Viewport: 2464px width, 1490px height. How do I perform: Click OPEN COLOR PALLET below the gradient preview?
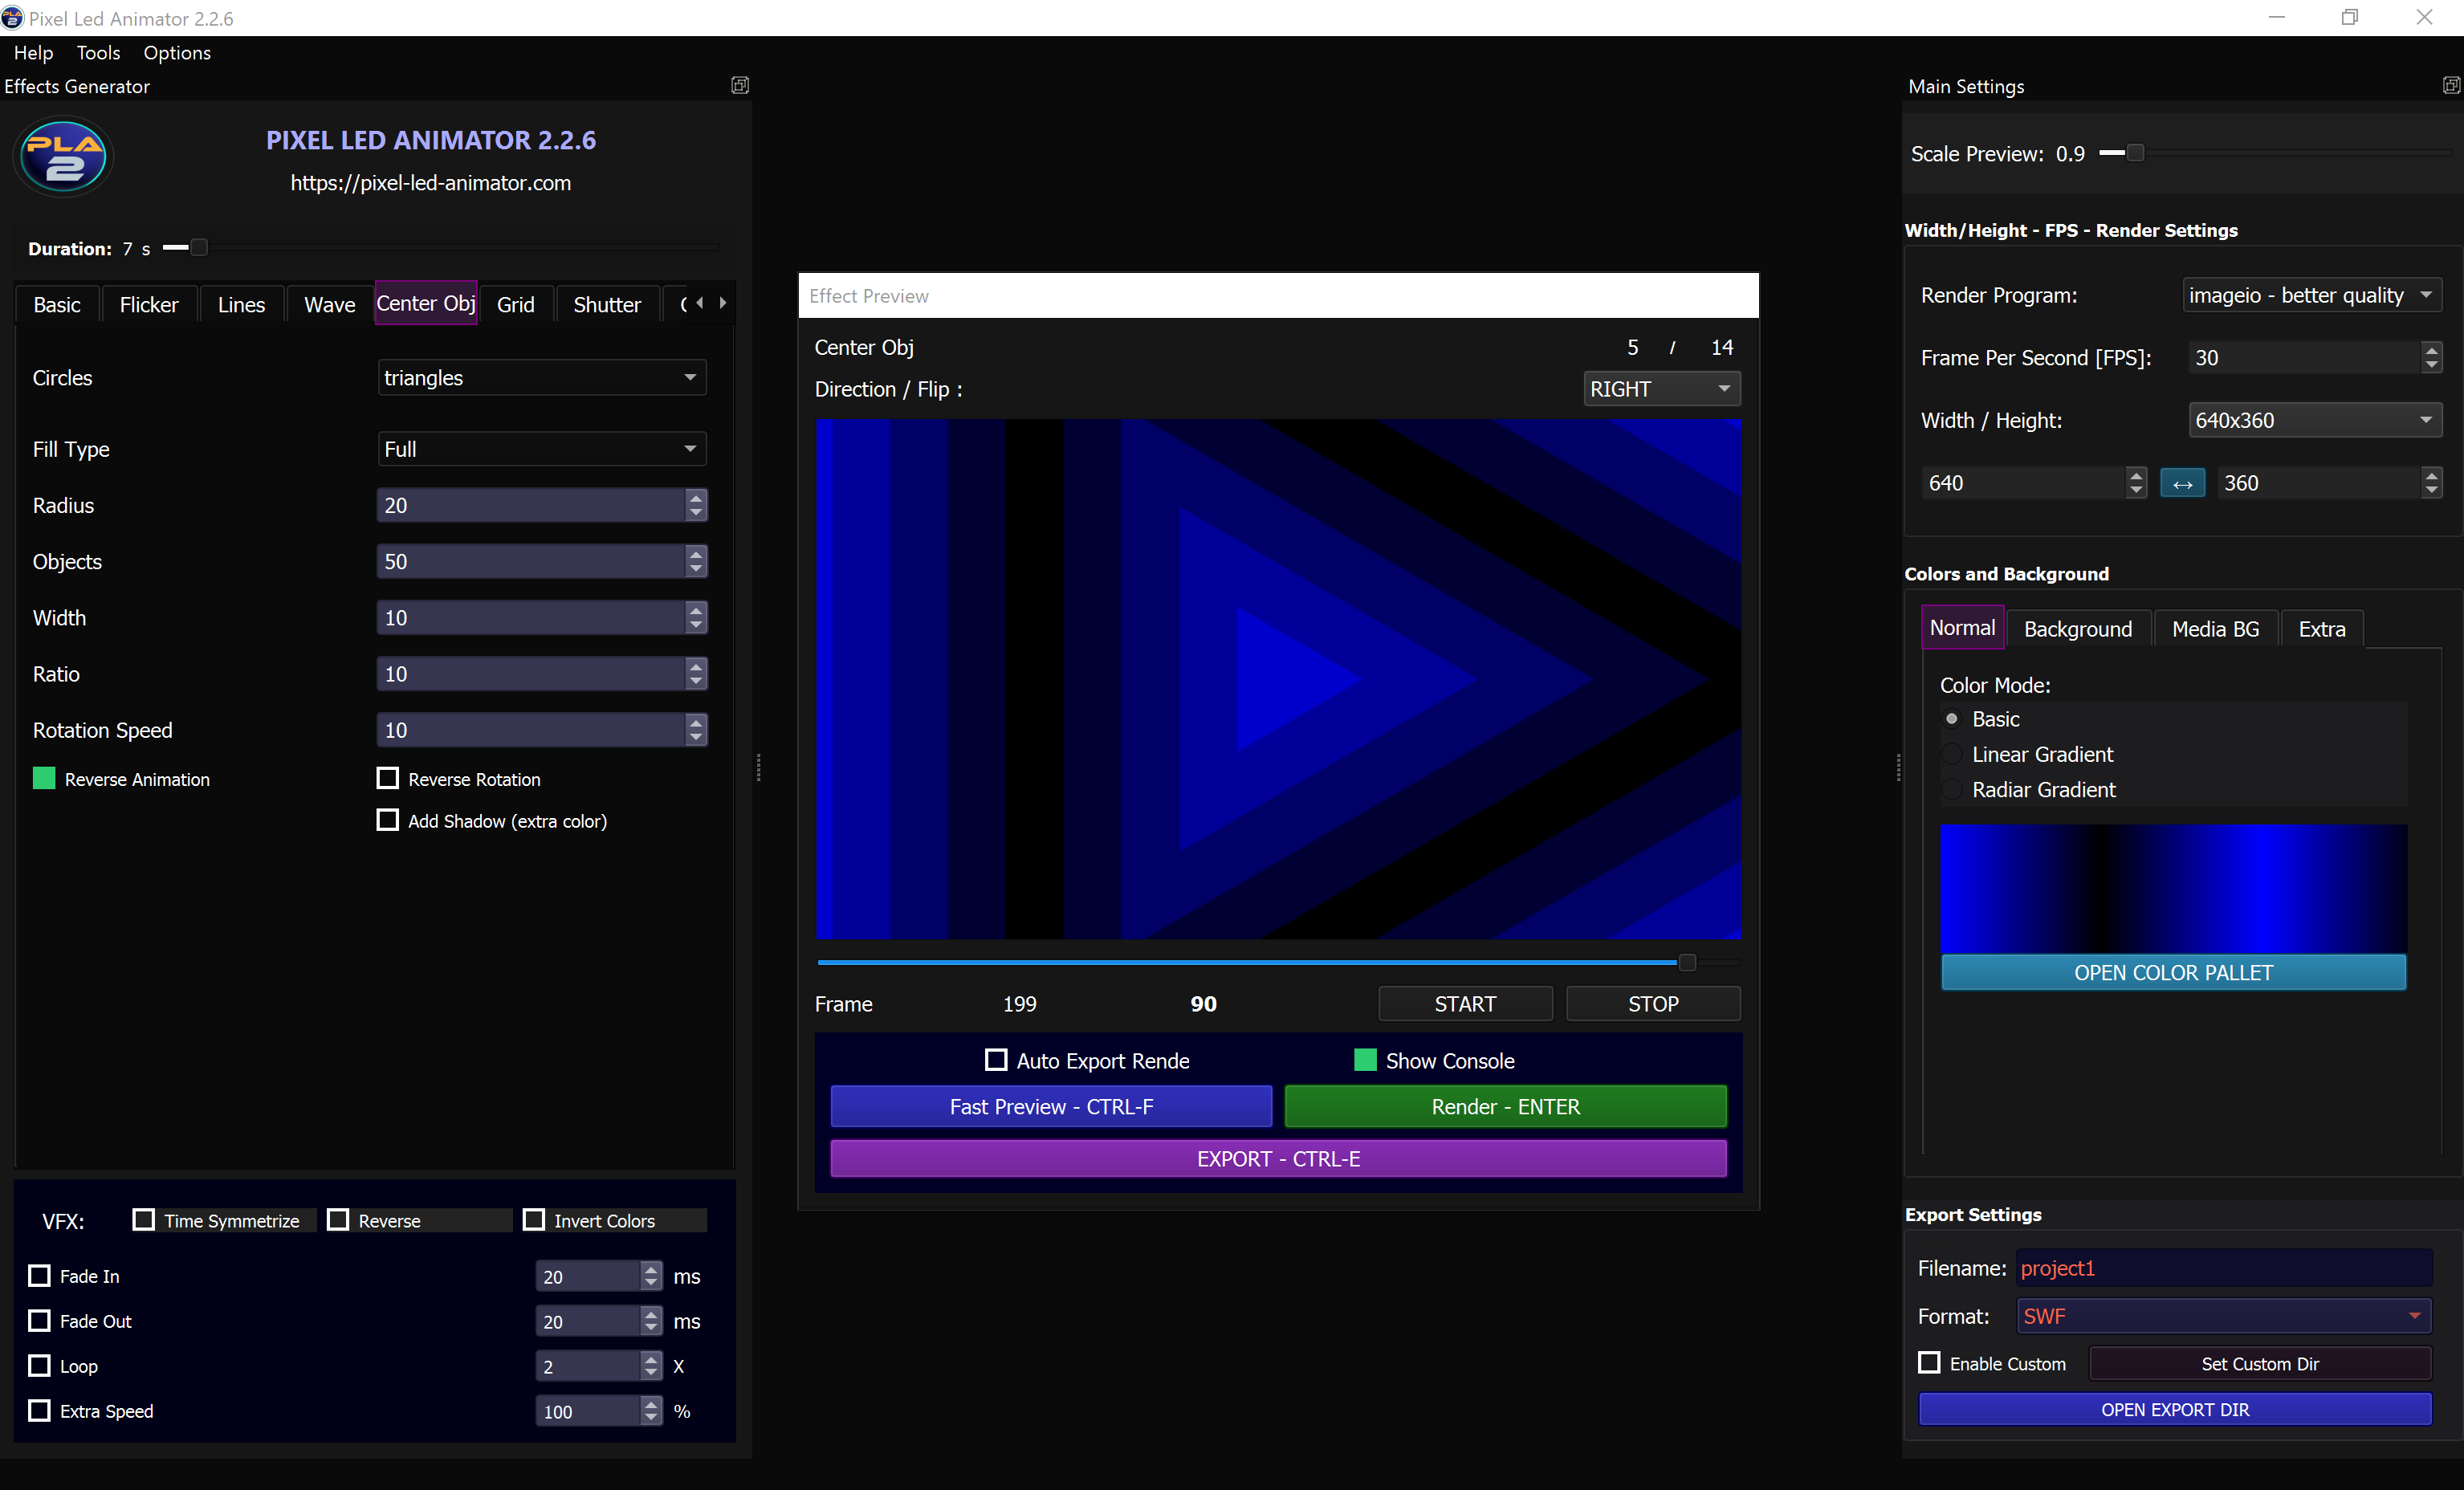(2172, 972)
